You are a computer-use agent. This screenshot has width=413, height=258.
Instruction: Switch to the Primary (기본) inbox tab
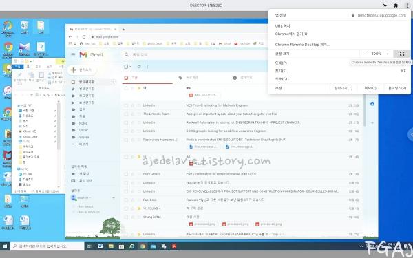point(147,78)
